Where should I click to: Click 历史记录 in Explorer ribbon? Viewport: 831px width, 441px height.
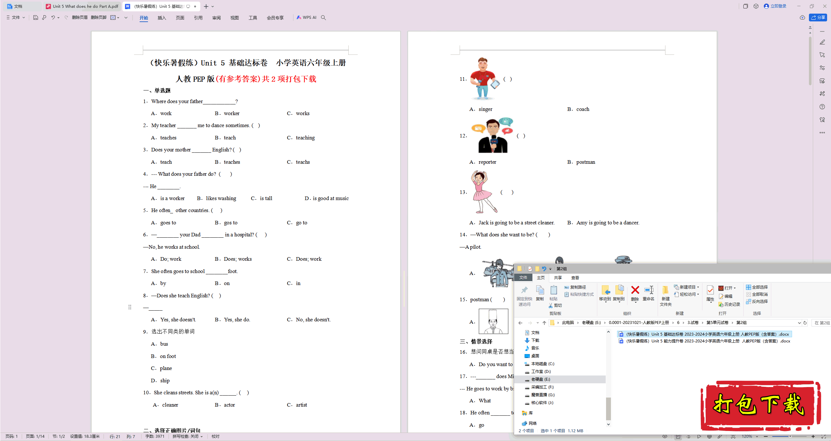coord(729,304)
